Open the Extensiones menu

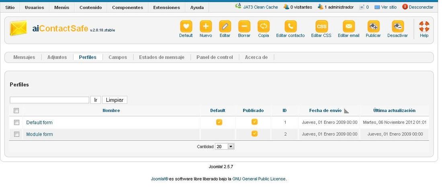[167, 8]
